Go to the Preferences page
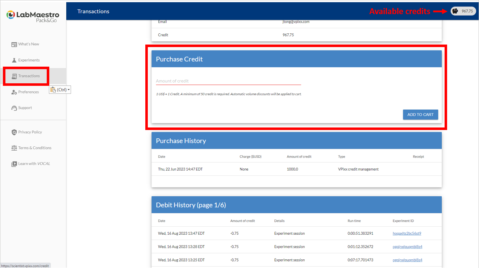This screenshot has width=479, height=268. (29, 92)
